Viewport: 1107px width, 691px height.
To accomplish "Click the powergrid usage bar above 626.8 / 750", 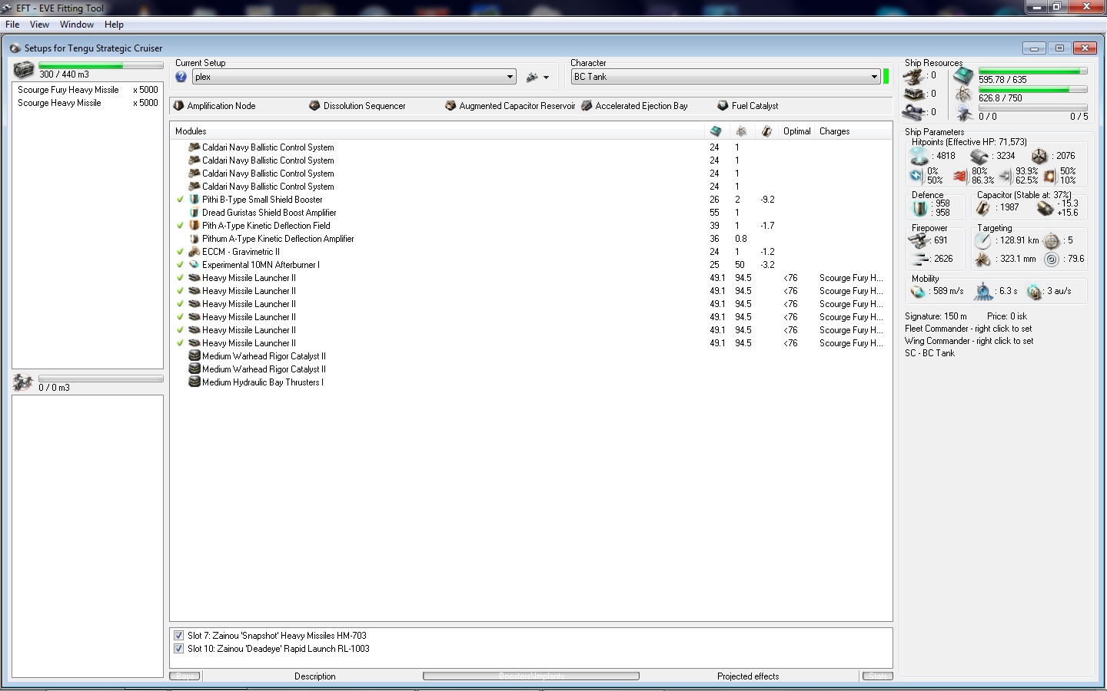I will [1032, 90].
